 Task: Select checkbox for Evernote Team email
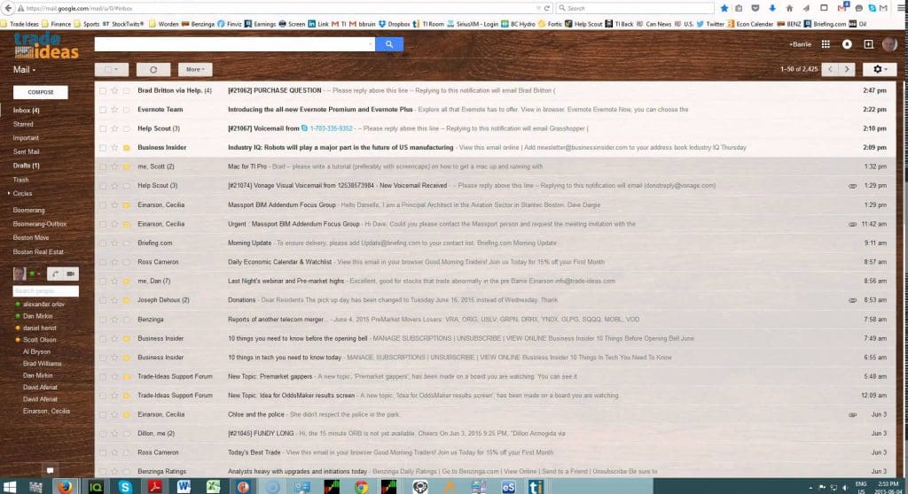[103, 110]
